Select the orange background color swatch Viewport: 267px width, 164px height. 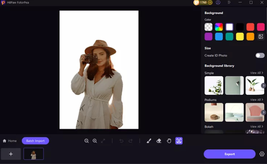coord(250,36)
